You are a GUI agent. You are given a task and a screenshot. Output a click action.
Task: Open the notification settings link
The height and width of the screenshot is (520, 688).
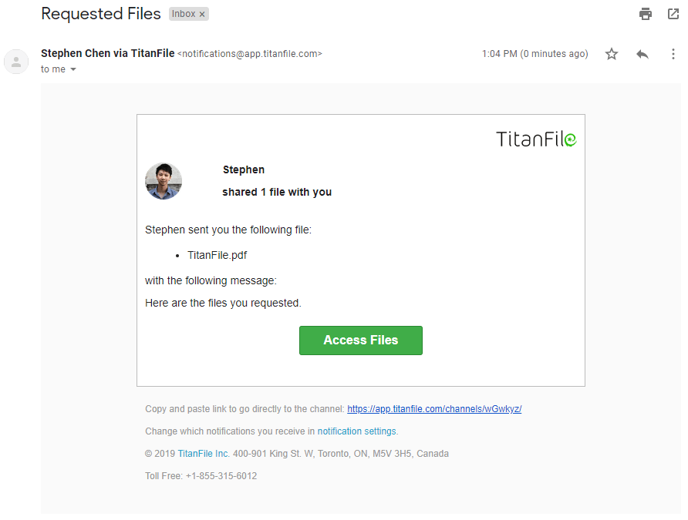coord(356,431)
